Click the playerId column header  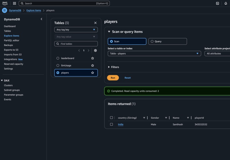click(x=199, y=118)
